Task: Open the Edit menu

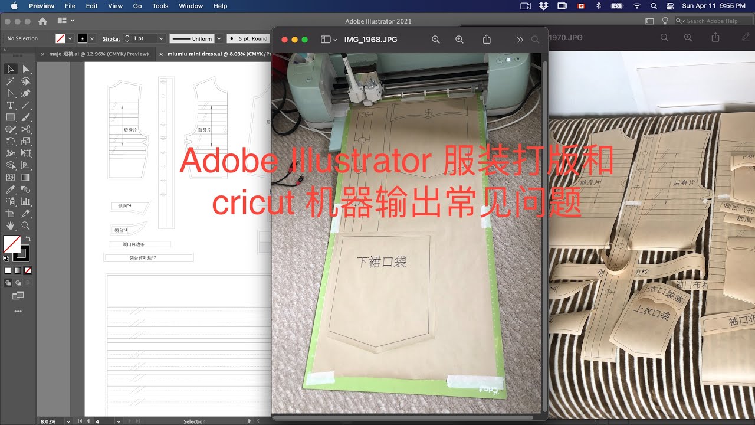Action: pos(91,6)
